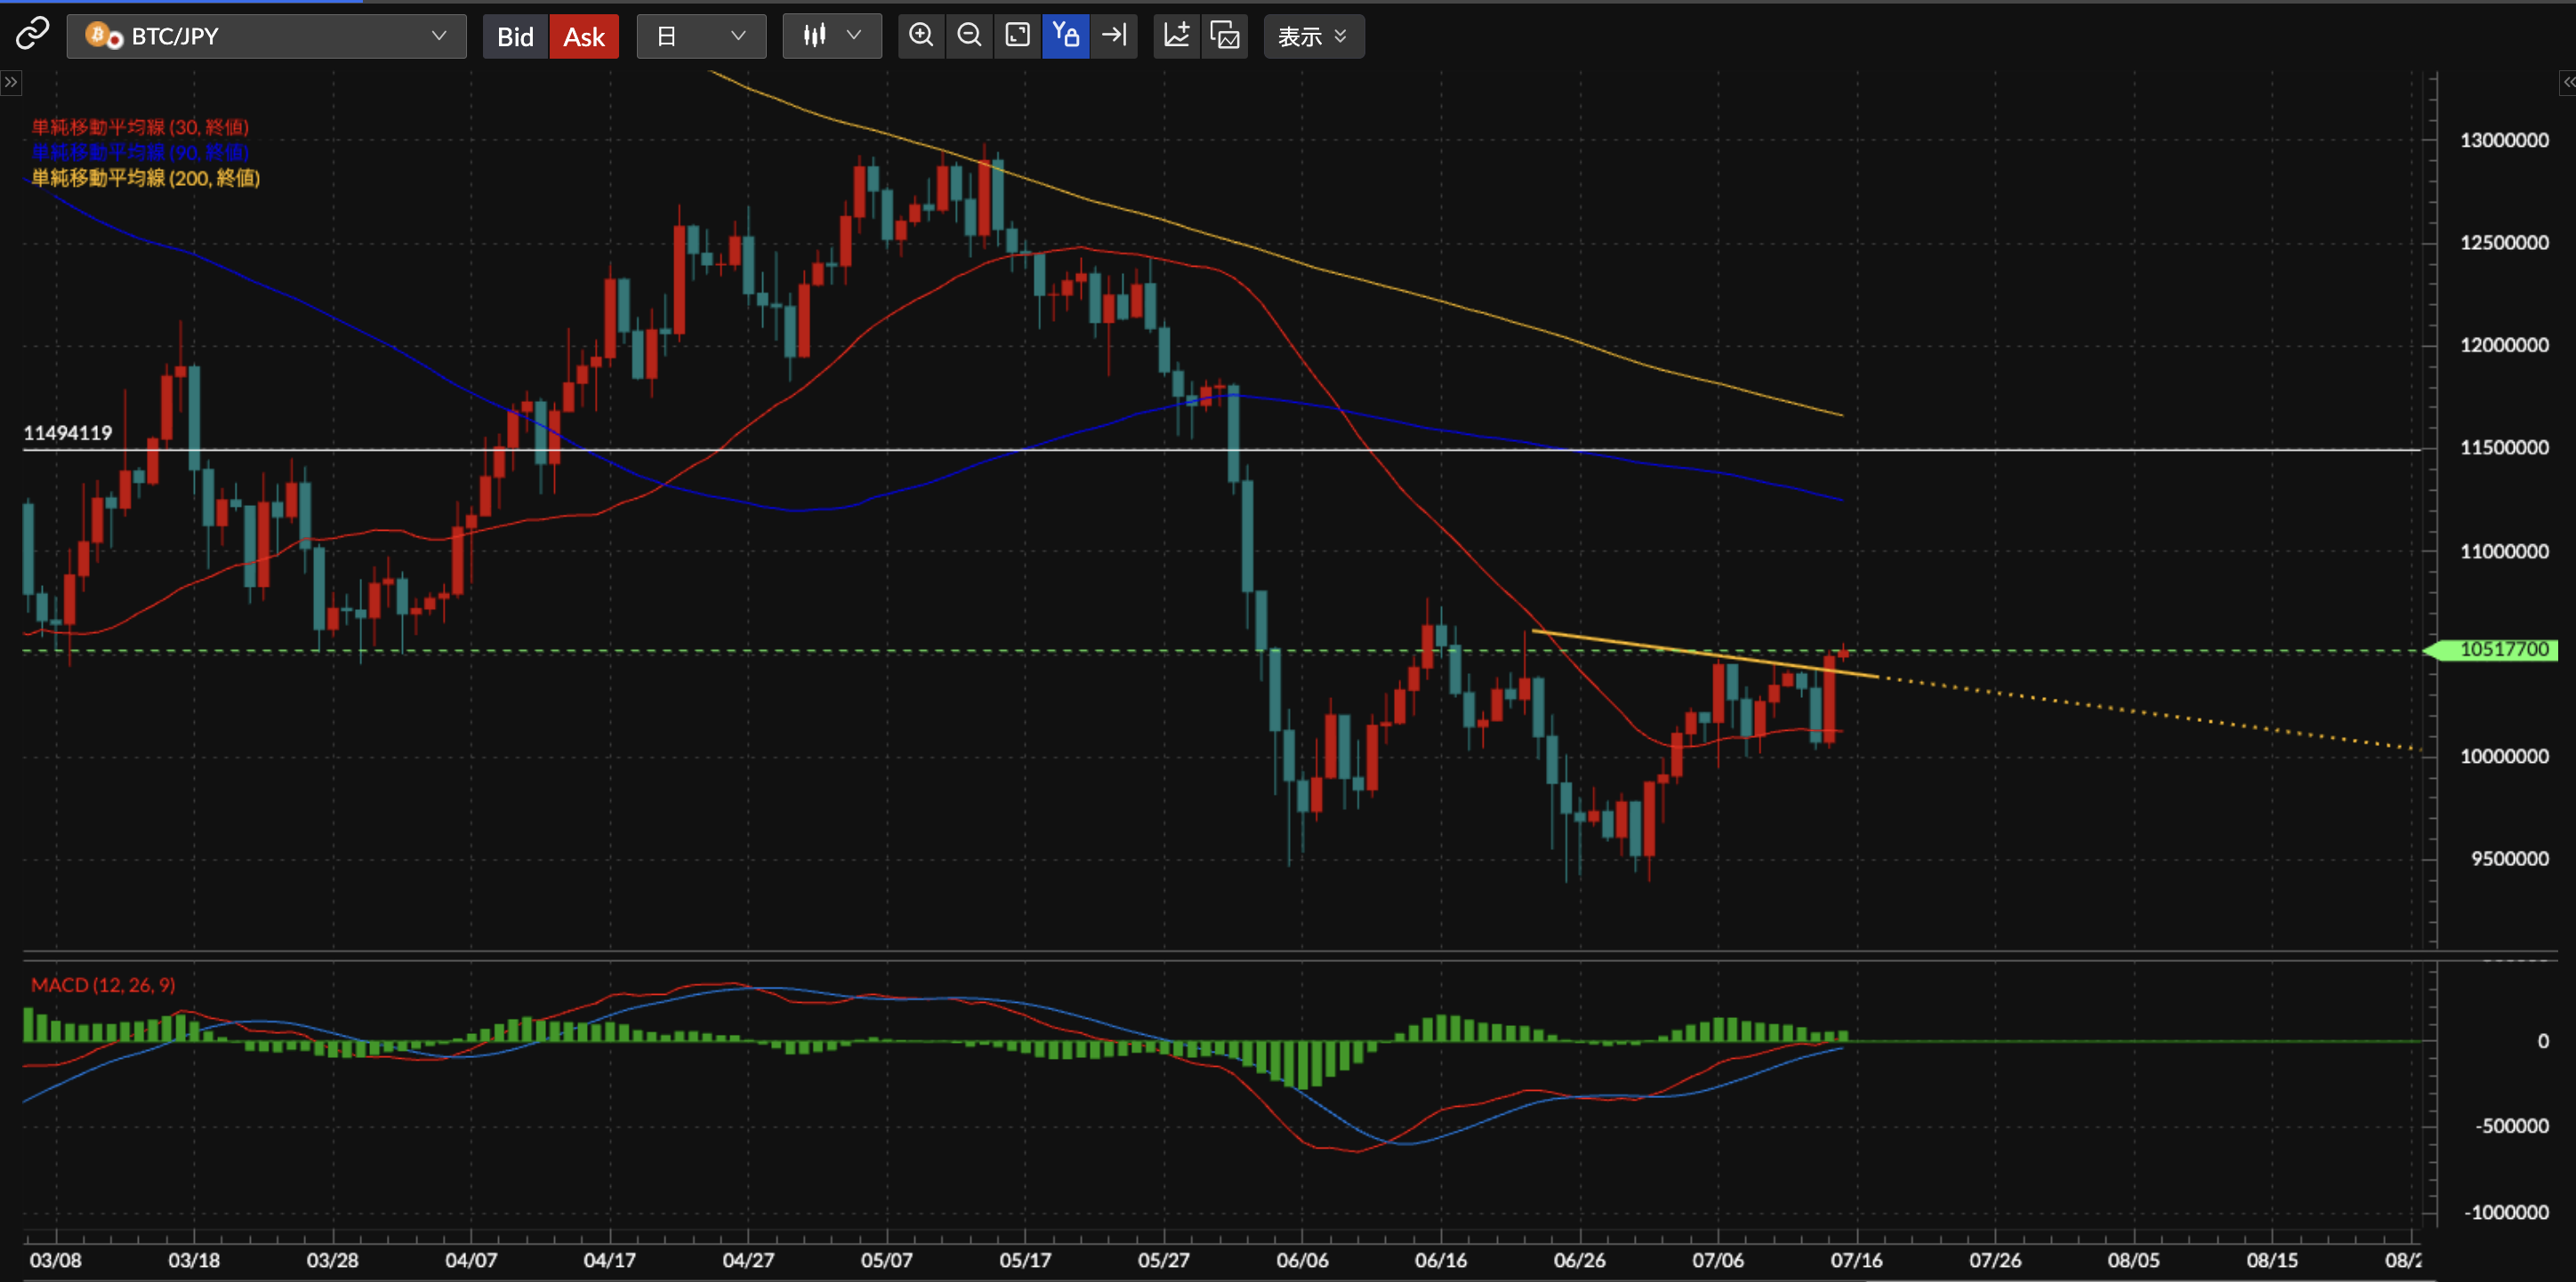Click the -500000 MACD axis label
The image size is (2576, 1282).
pyautogui.click(x=2512, y=1126)
